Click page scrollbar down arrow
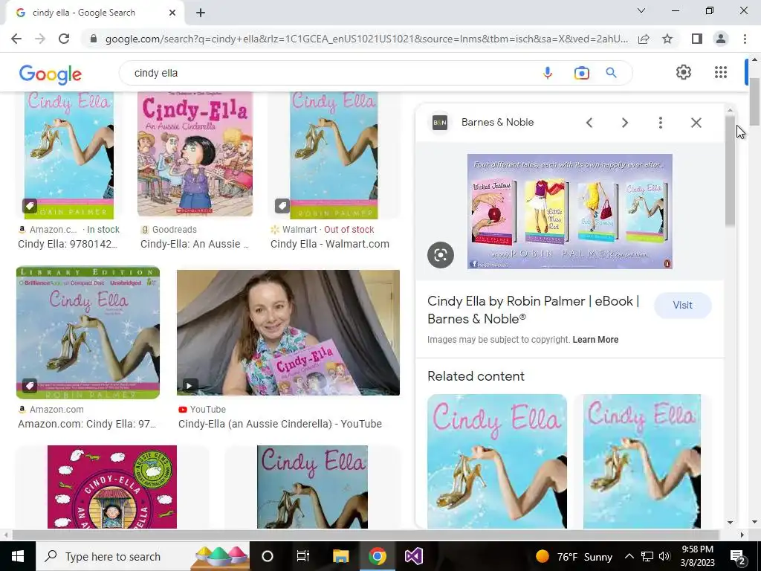 click(754, 522)
